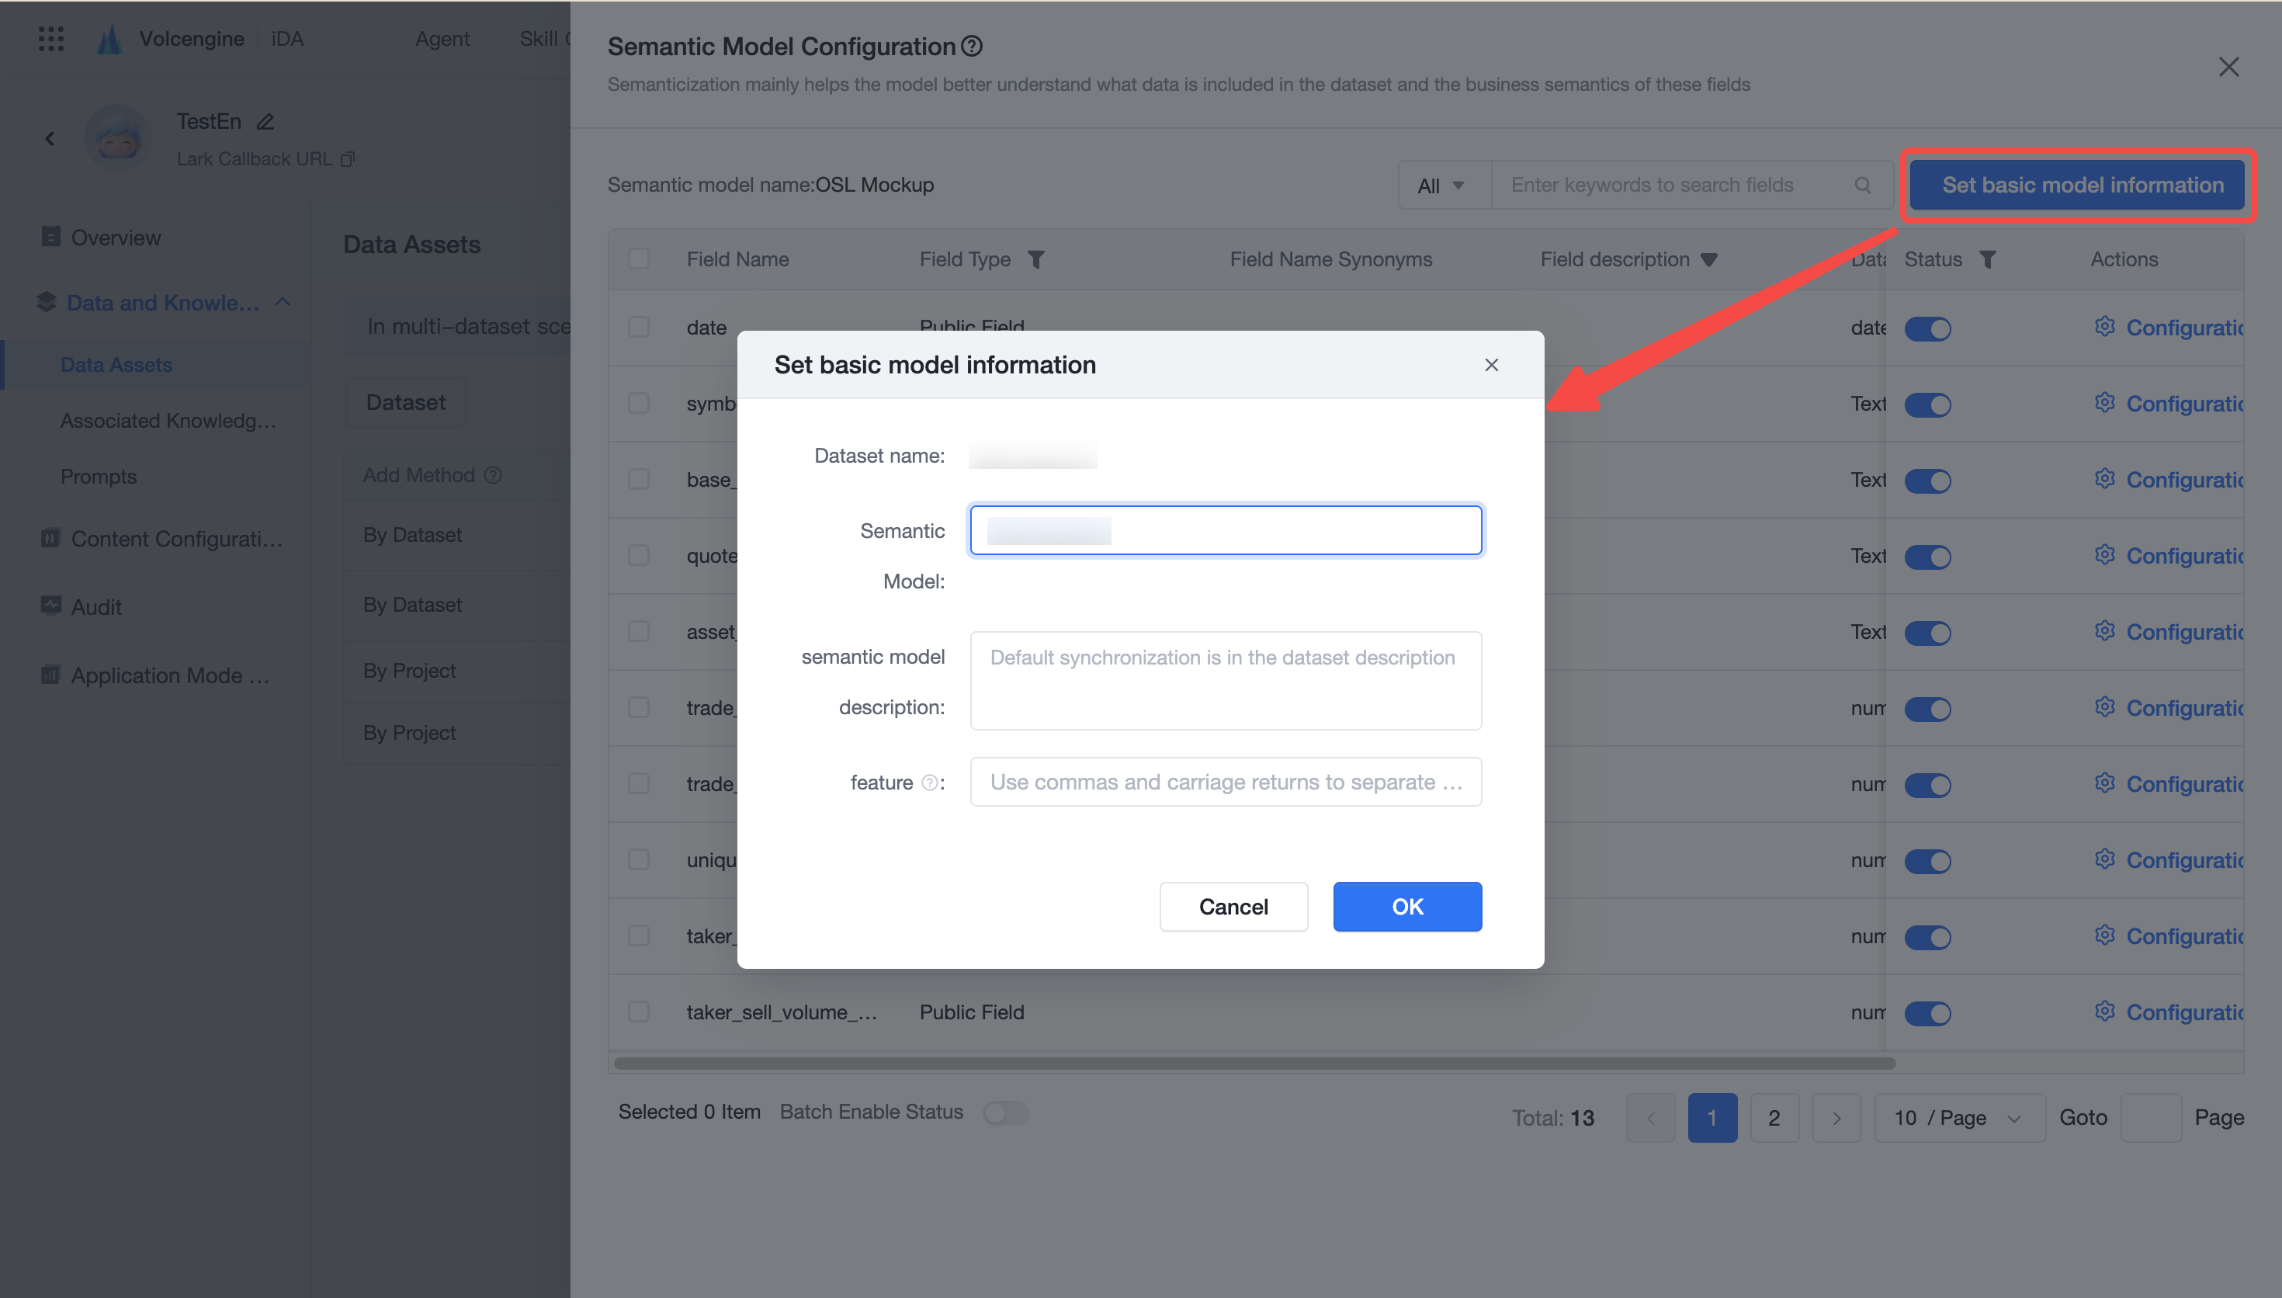Viewport: 2282px width, 1298px height.
Task: Click the Cancel button in the dialog
Action: coord(1233,907)
